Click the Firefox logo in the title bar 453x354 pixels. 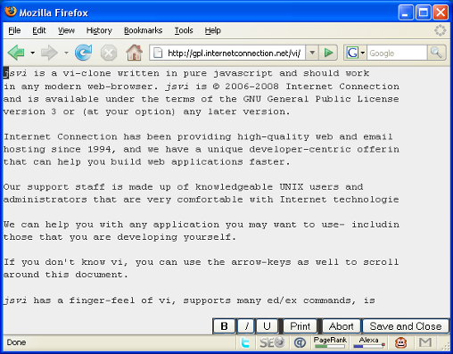11,12
